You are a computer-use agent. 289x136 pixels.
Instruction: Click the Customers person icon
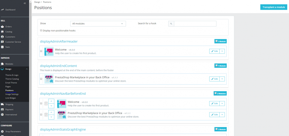click(2, 37)
